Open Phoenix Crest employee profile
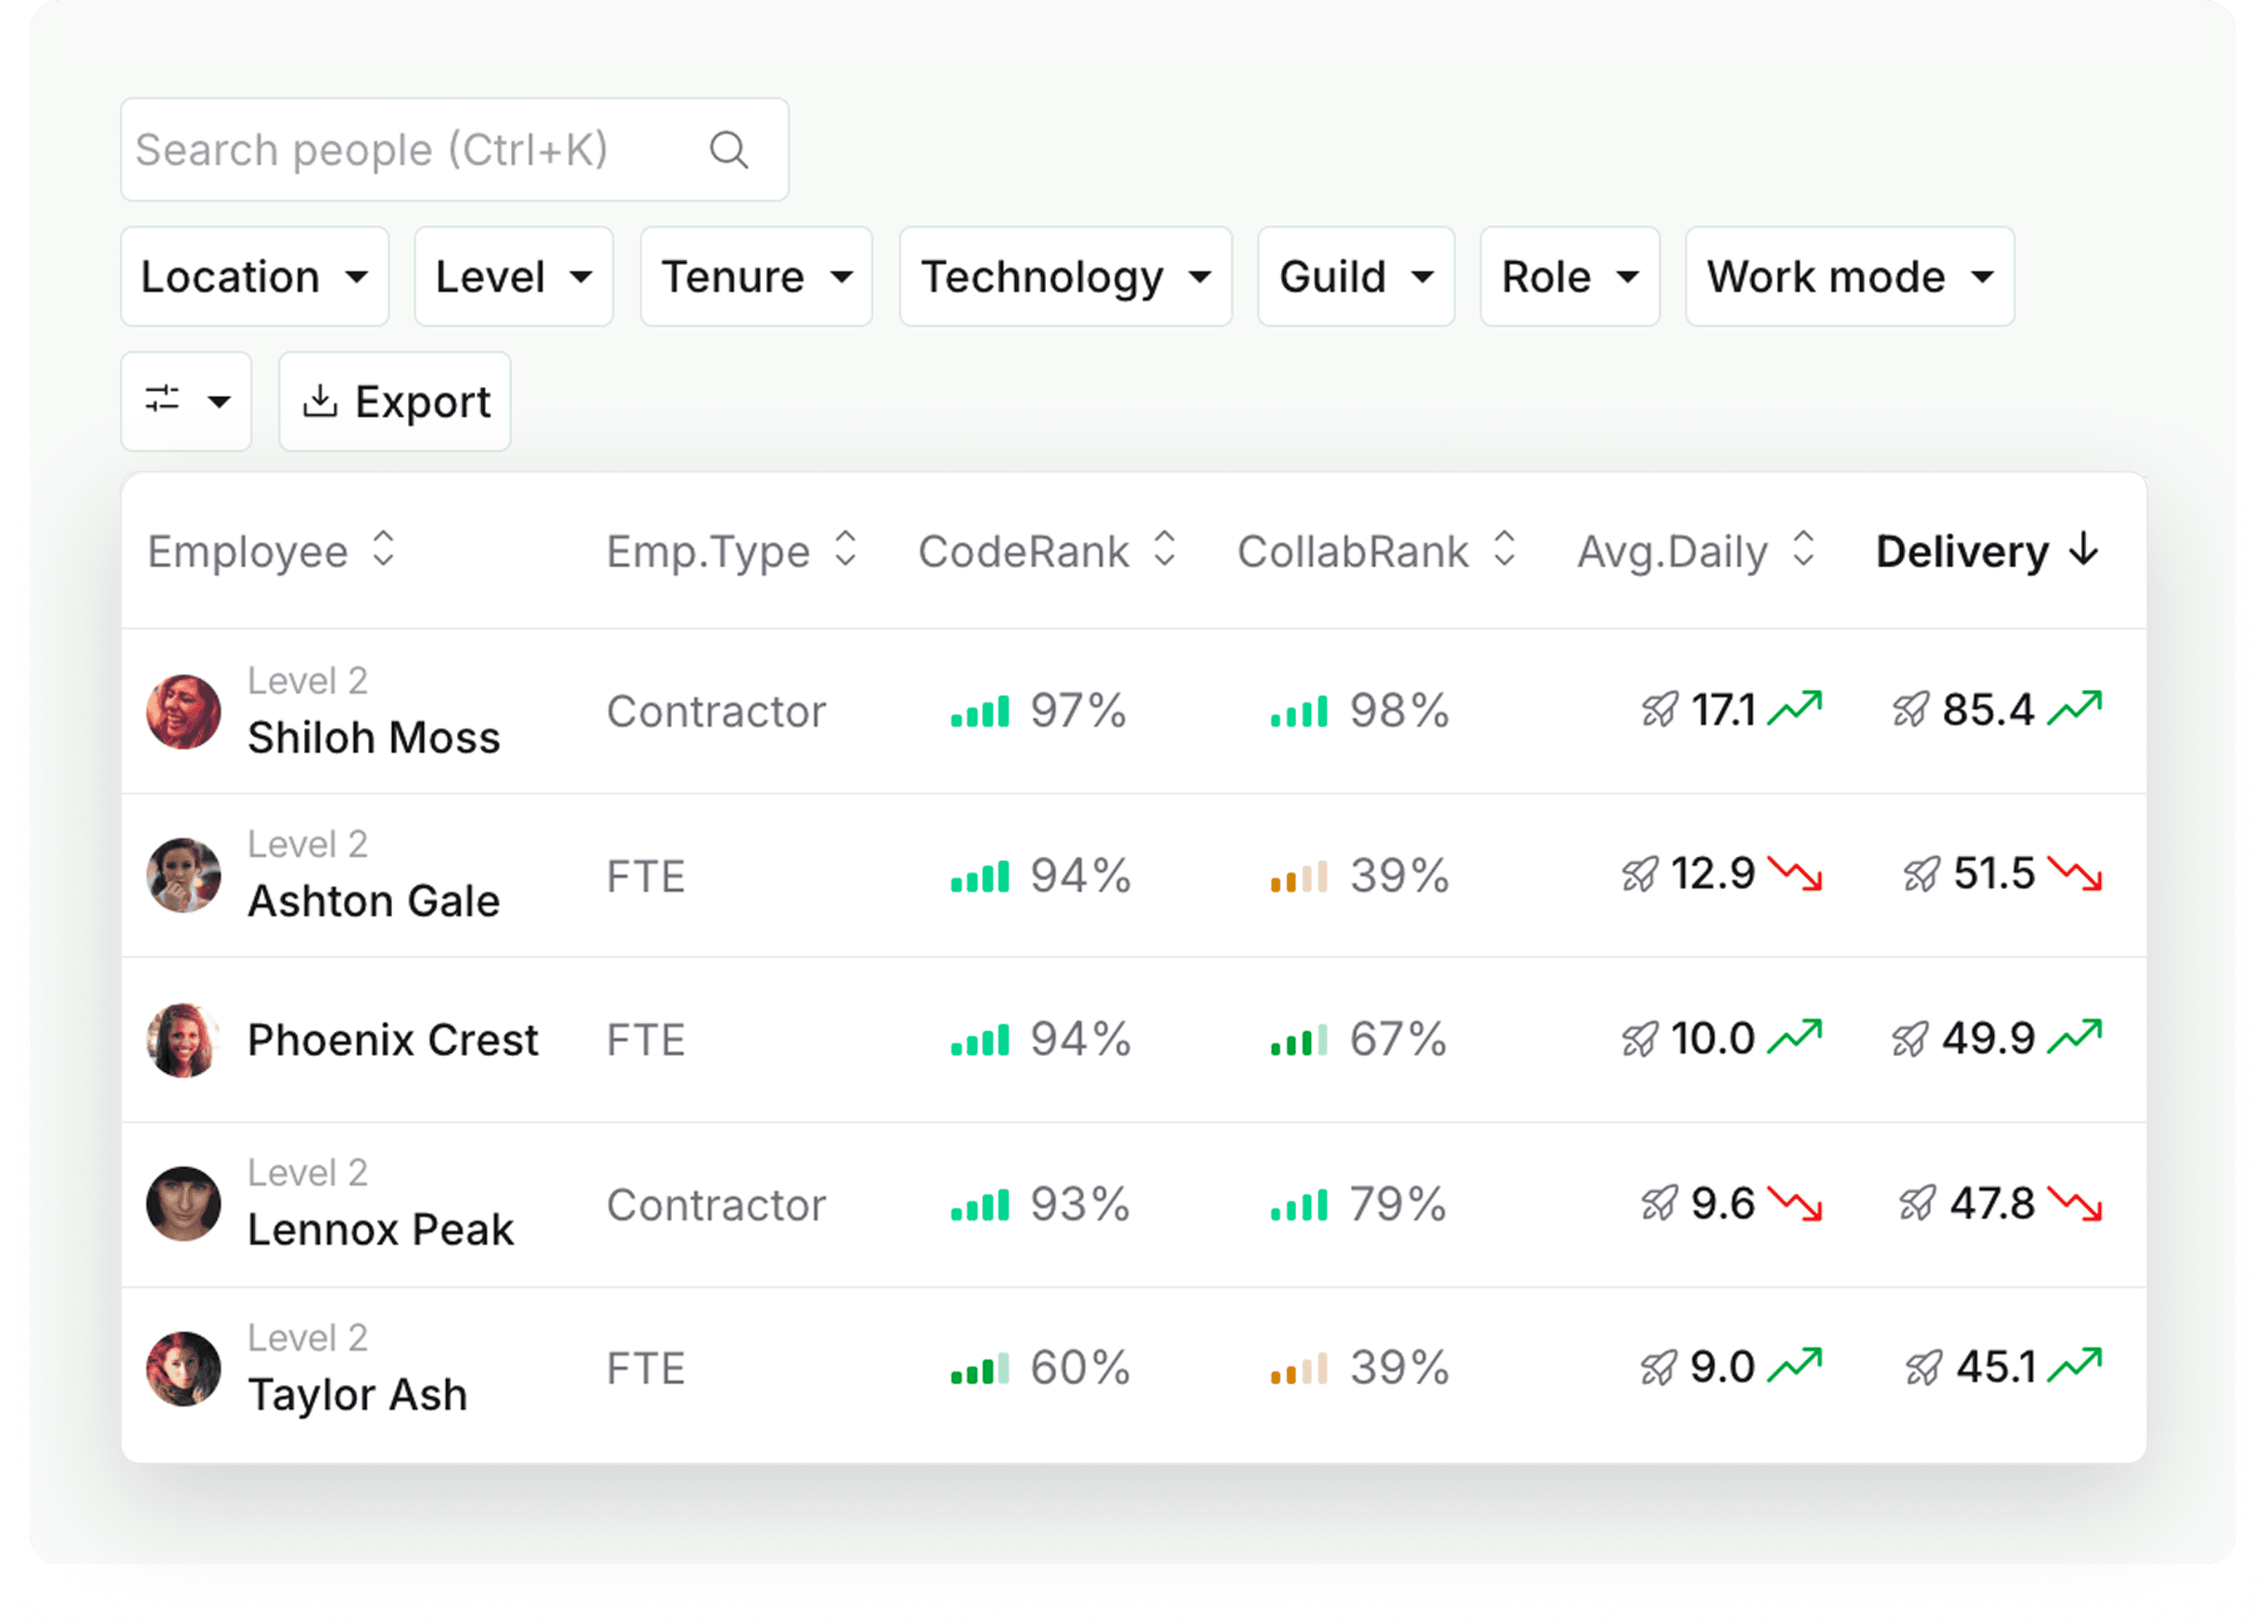 click(392, 1040)
